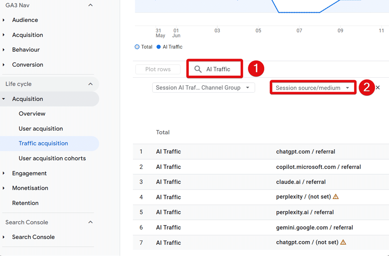Open the Audience menu item
The image size is (389, 256).
pyautogui.click(x=25, y=20)
